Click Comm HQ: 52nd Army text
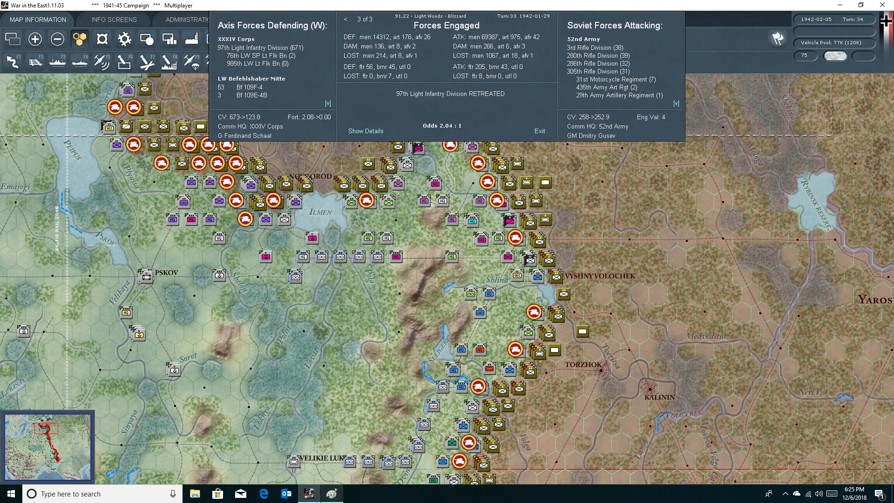894x503 pixels. pyautogui.click(x=597, y=126)
